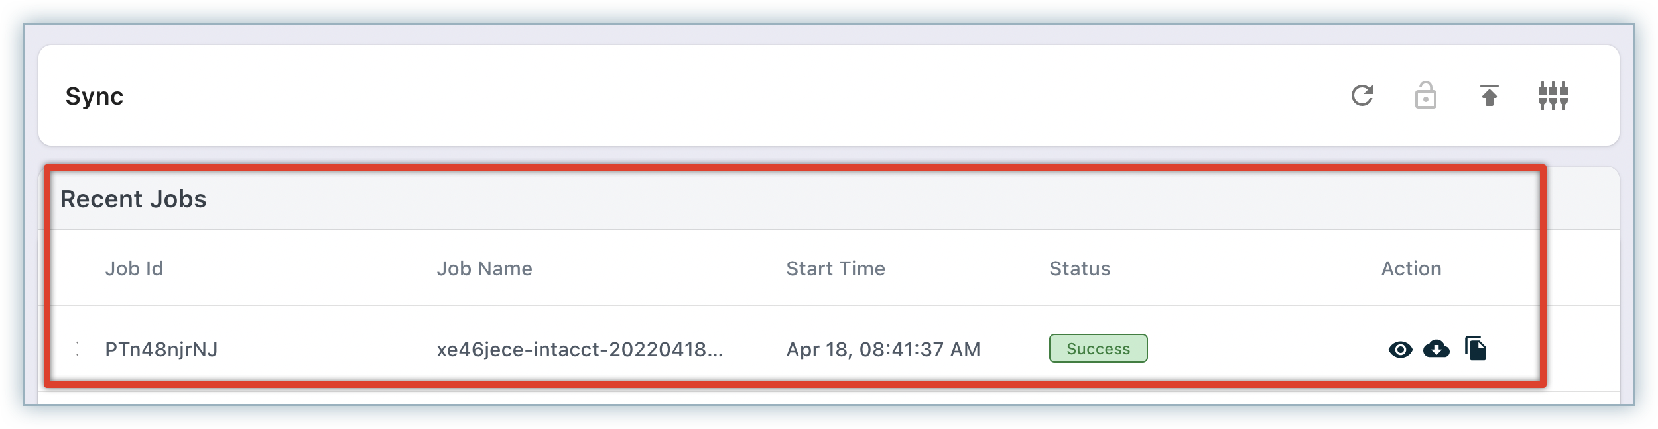1658x429 pixels.
Task: Click the cloud download icon
Action: 1436,349
